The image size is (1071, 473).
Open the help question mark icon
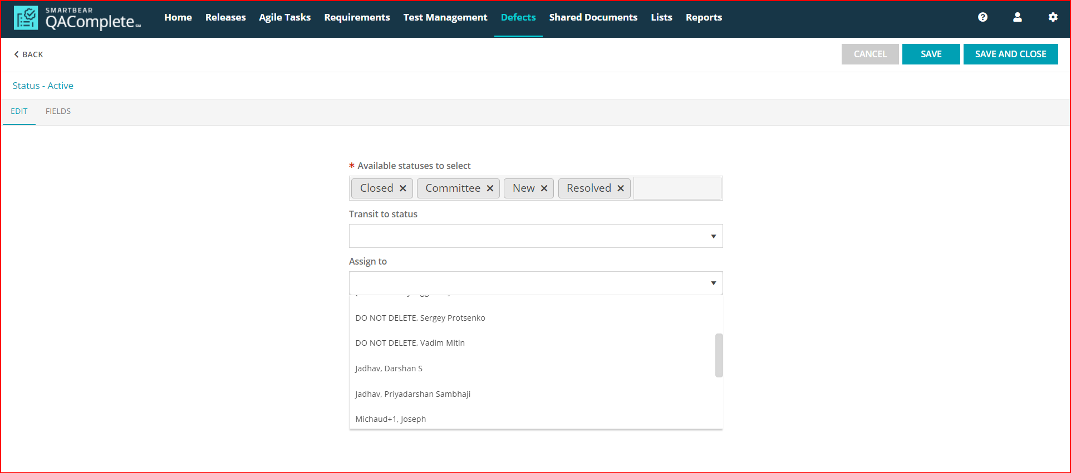pyautogui.click(x=982, y=17)
